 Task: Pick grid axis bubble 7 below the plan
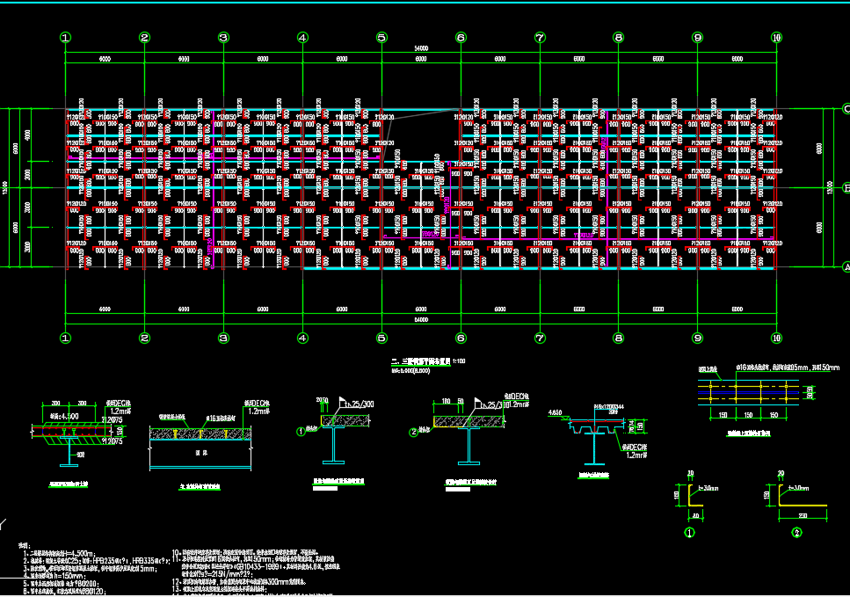tap(540, 338)
